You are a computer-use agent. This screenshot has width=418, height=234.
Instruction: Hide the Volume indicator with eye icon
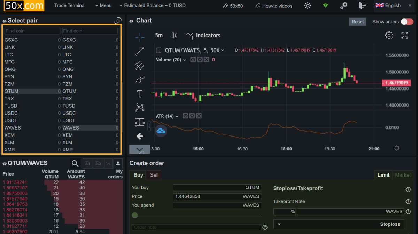pyautogui.click(x=193, y=60)
